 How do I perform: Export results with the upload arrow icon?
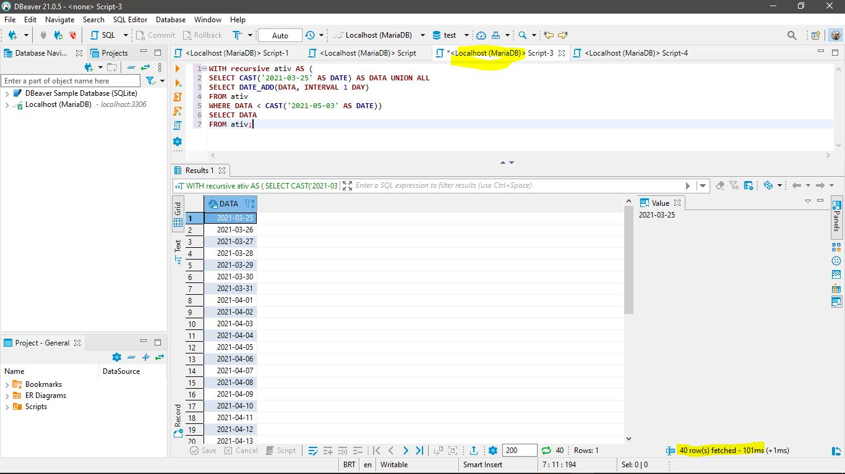(474, 451)
